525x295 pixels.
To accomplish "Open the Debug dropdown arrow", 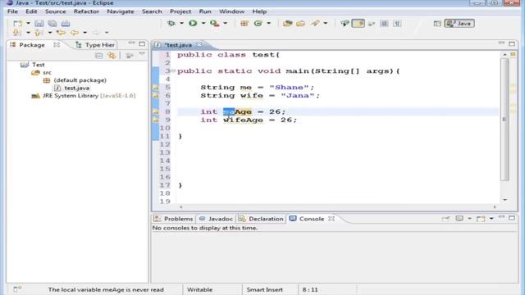I will coord(181,24).
